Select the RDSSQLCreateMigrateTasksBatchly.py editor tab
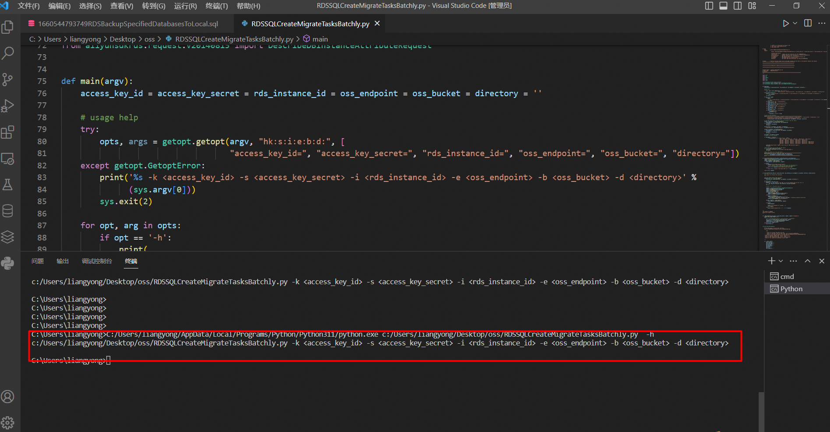 (309, 24)
